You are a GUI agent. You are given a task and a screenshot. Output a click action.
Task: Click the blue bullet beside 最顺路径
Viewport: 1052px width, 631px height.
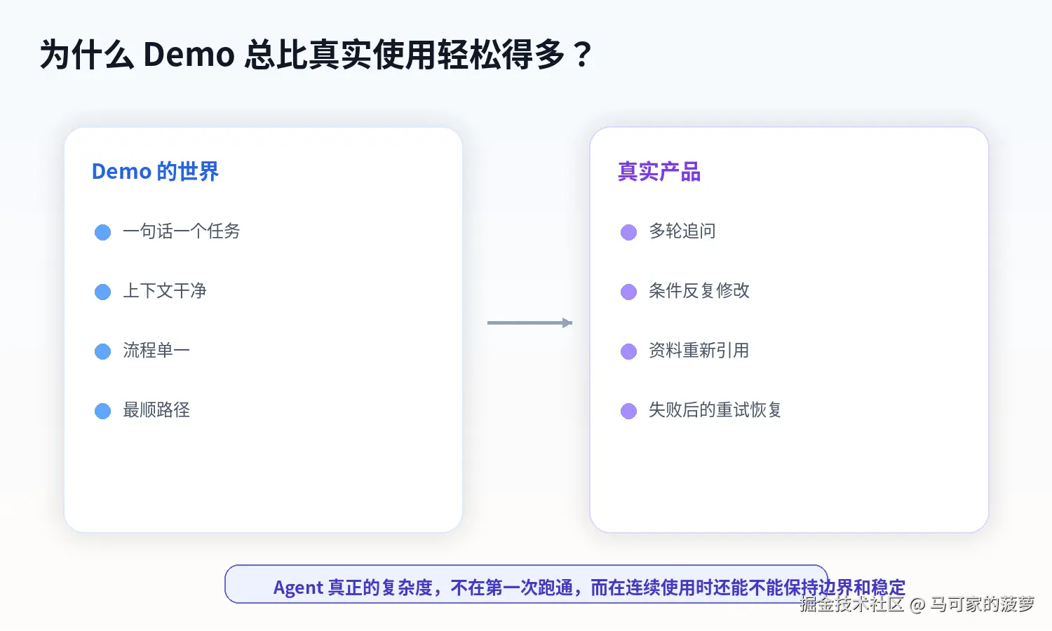coord(102,411)
